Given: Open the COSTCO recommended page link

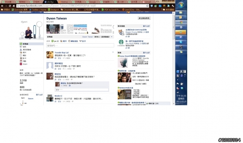Looking at the screenshot, I should tap(136, 30).
